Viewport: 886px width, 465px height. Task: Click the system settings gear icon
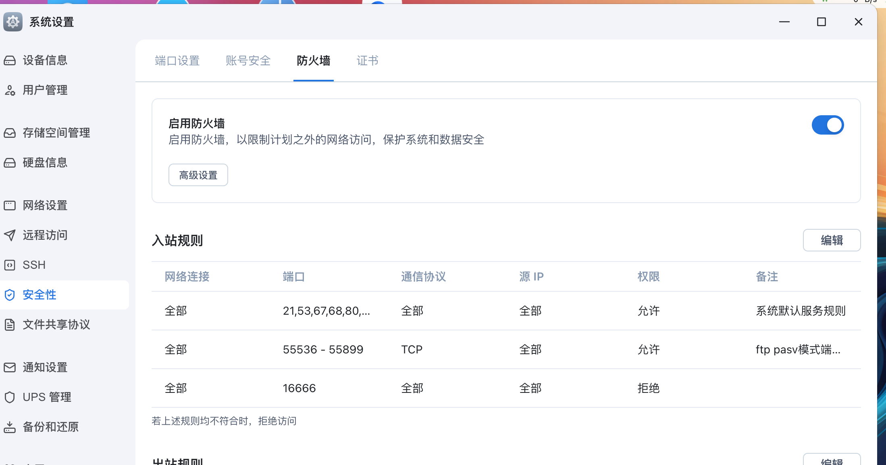[13, 22]
